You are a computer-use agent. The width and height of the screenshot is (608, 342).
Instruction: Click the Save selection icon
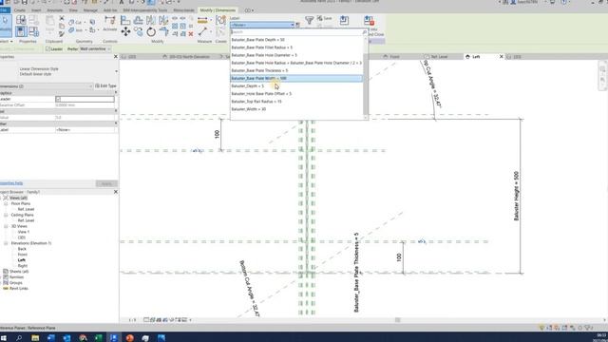coord(324,18)
